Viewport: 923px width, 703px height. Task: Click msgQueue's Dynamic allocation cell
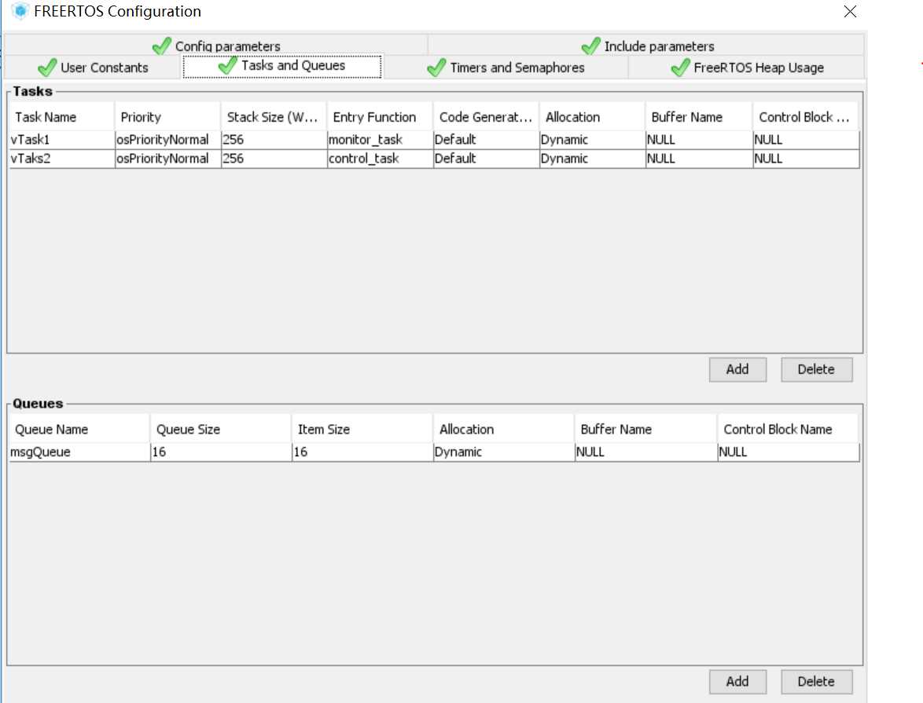pos(504,452)
